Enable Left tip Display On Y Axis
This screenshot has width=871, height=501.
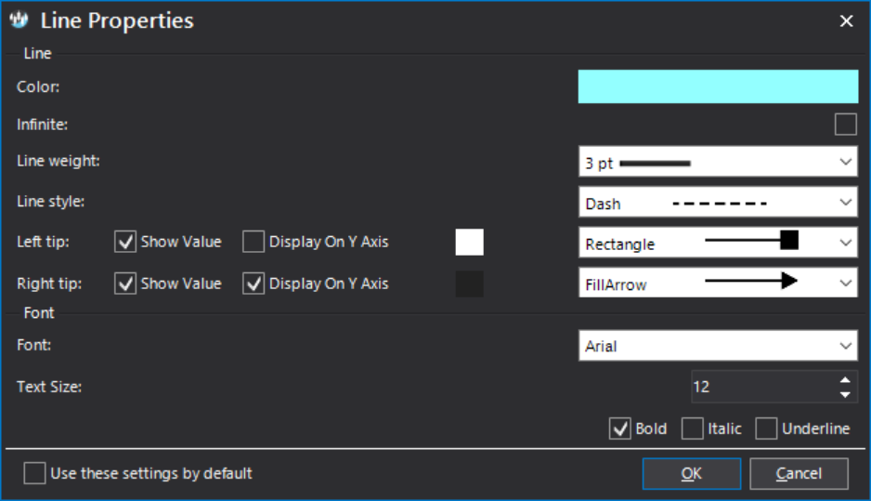[253, 242]
